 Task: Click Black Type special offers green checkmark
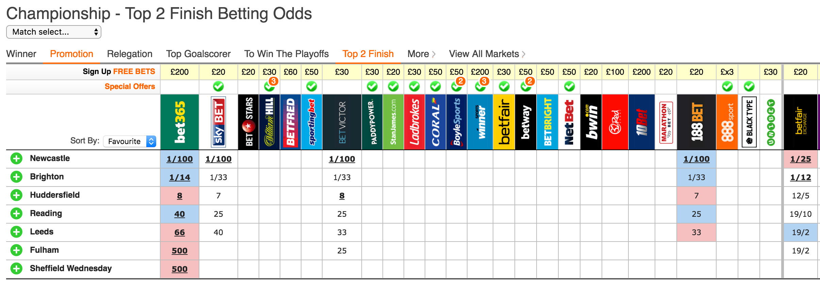(x=749, y=87)
